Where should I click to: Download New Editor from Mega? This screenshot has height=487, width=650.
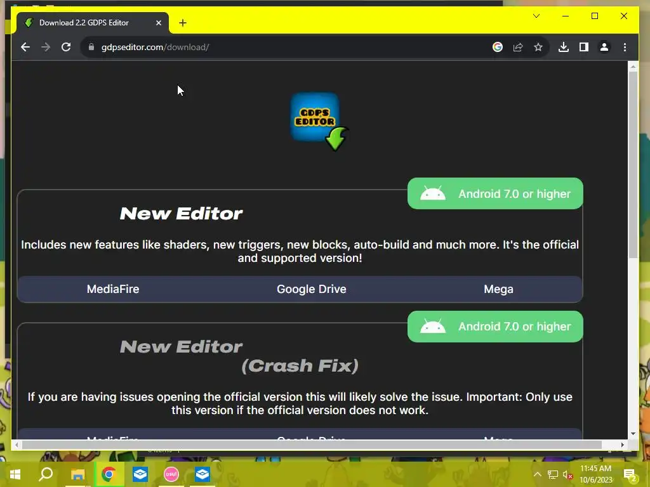498,289
